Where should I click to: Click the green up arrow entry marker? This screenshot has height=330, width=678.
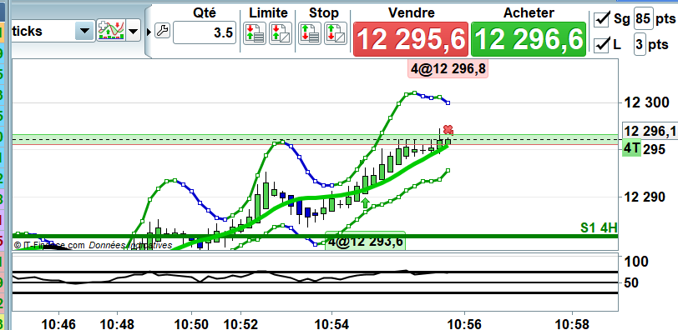pos(366,202)
